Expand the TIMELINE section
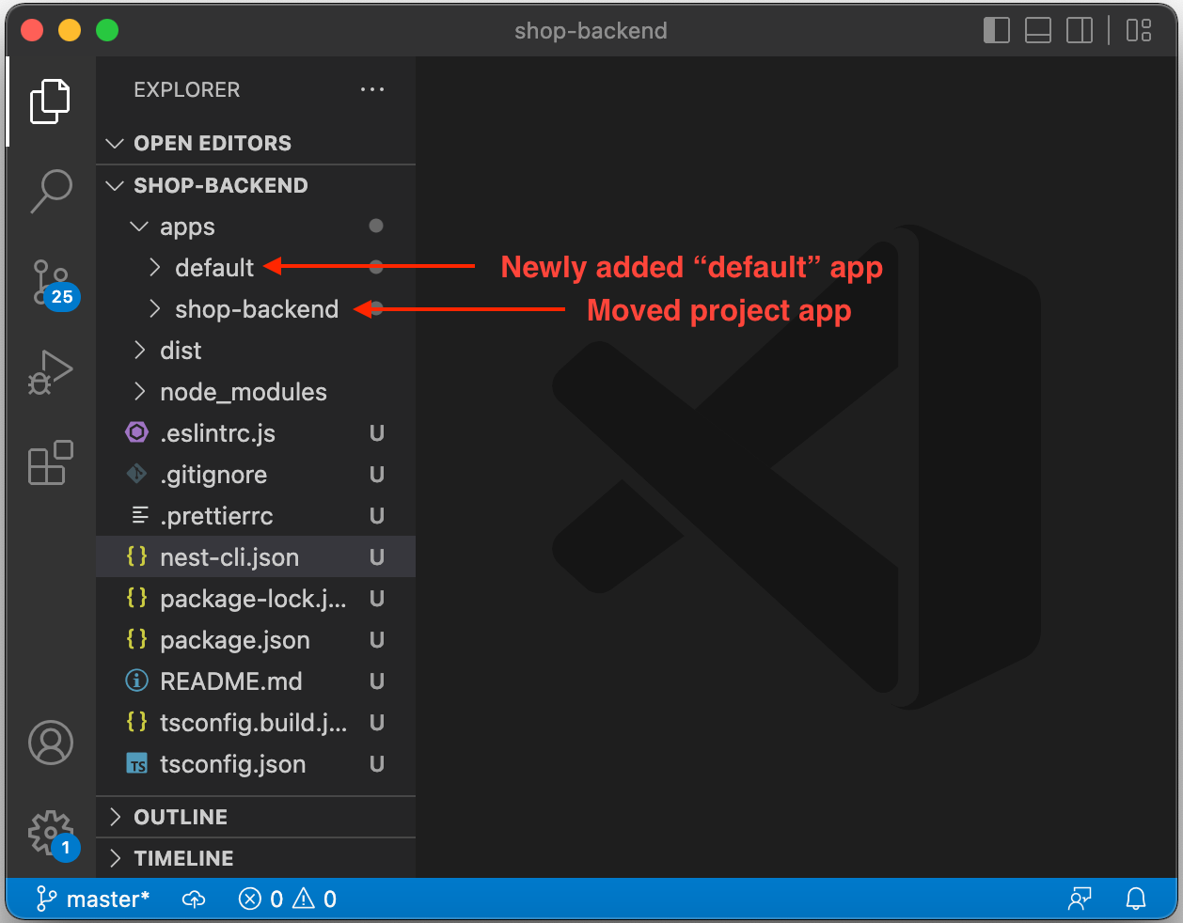Viewport: 1183px width, 923px height. (x=256, y=858)
